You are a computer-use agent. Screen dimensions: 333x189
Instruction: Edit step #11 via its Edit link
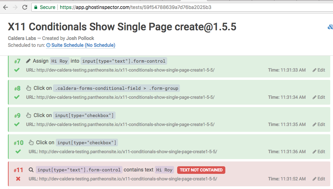point(319,179)
